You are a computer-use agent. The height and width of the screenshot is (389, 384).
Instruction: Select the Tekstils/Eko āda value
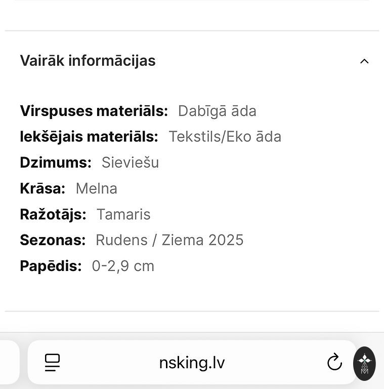[x=225, y=137]
